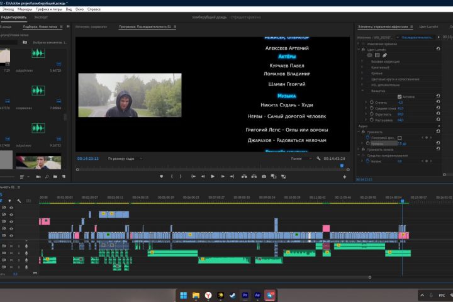Select the Lumetri ellipse mask tool
The height and width of the screenshot is (302, 453).
tap(369, 55)
